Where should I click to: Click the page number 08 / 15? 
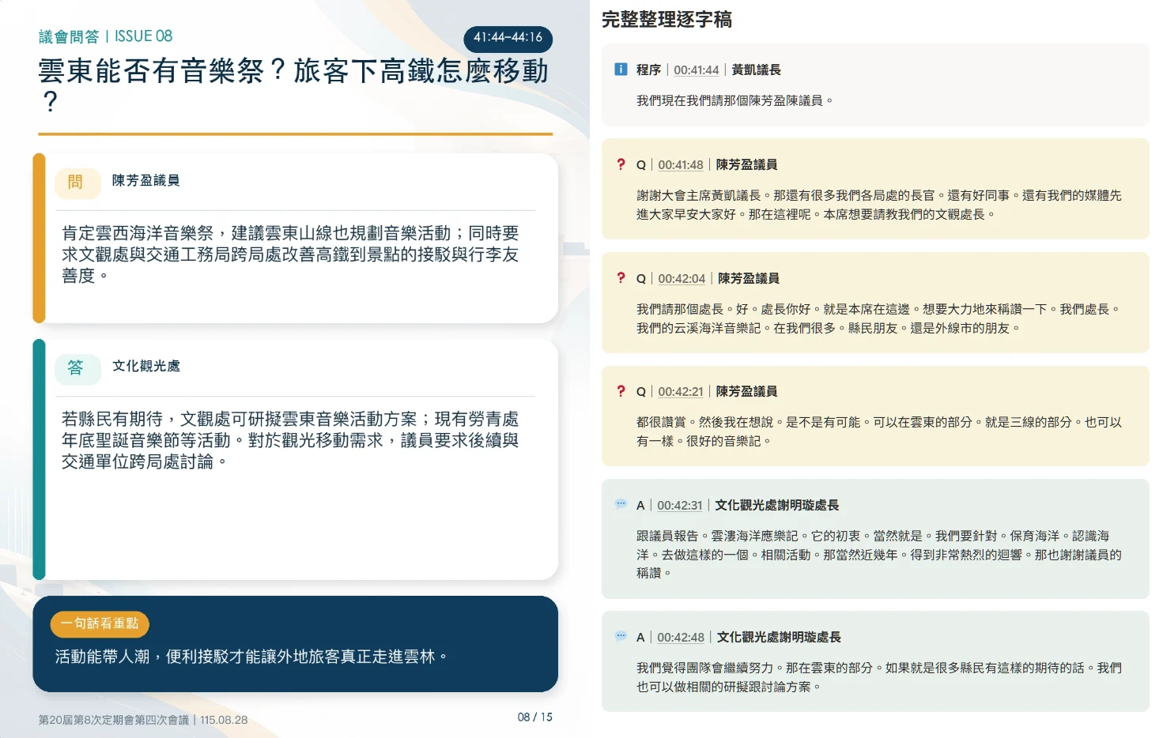[x=534, y=717]
